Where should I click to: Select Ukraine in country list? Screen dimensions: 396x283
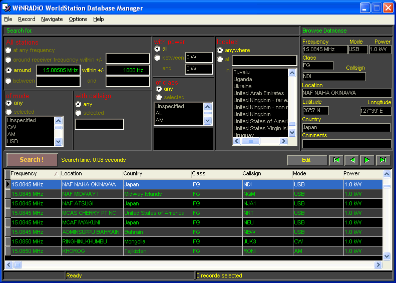tap(260, 86)
